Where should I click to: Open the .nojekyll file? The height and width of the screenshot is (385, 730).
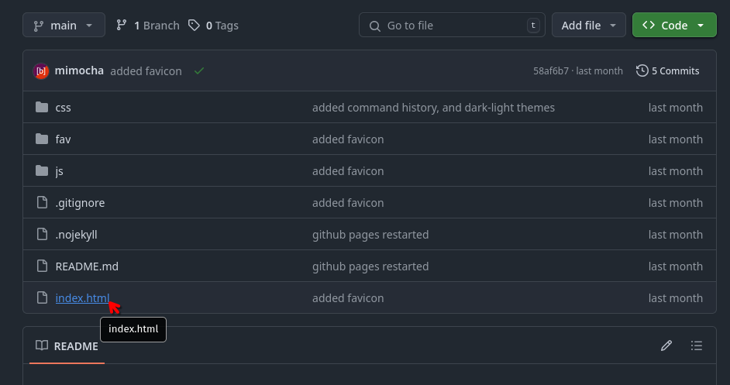(x=77, y=235)
